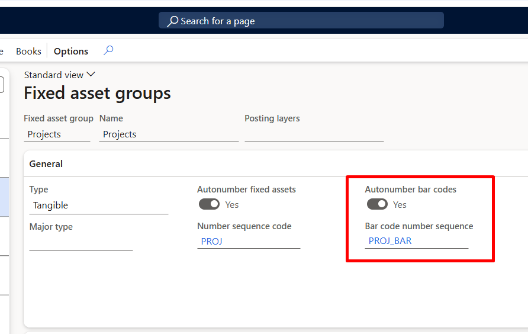
Task: Collapse the General section header
Action: tap(46, 163)
